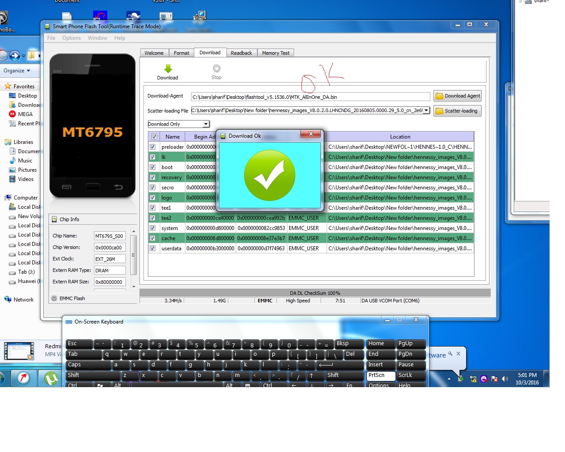
Task: Uncheck the system partition checkbox
Action: [152, 228]
